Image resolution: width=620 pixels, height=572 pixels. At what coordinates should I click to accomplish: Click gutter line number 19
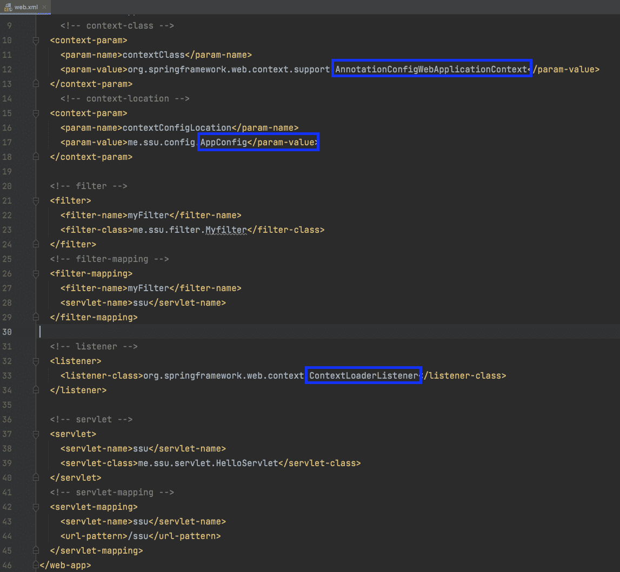point(7,171)
